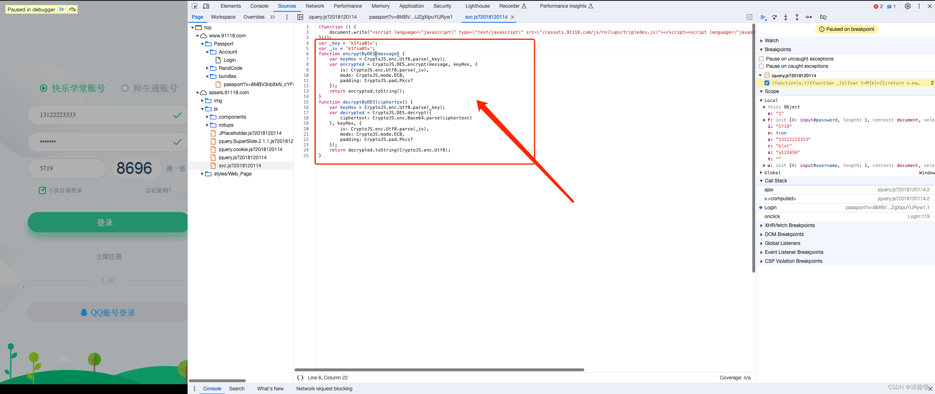Open DevTools settings gear
The image size is (935, 394).
pos(908,6)
